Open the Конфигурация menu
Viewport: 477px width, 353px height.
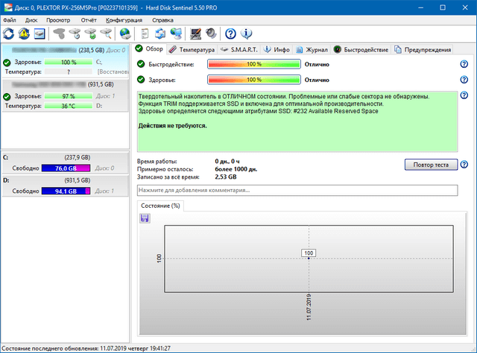tap(124, 20)
